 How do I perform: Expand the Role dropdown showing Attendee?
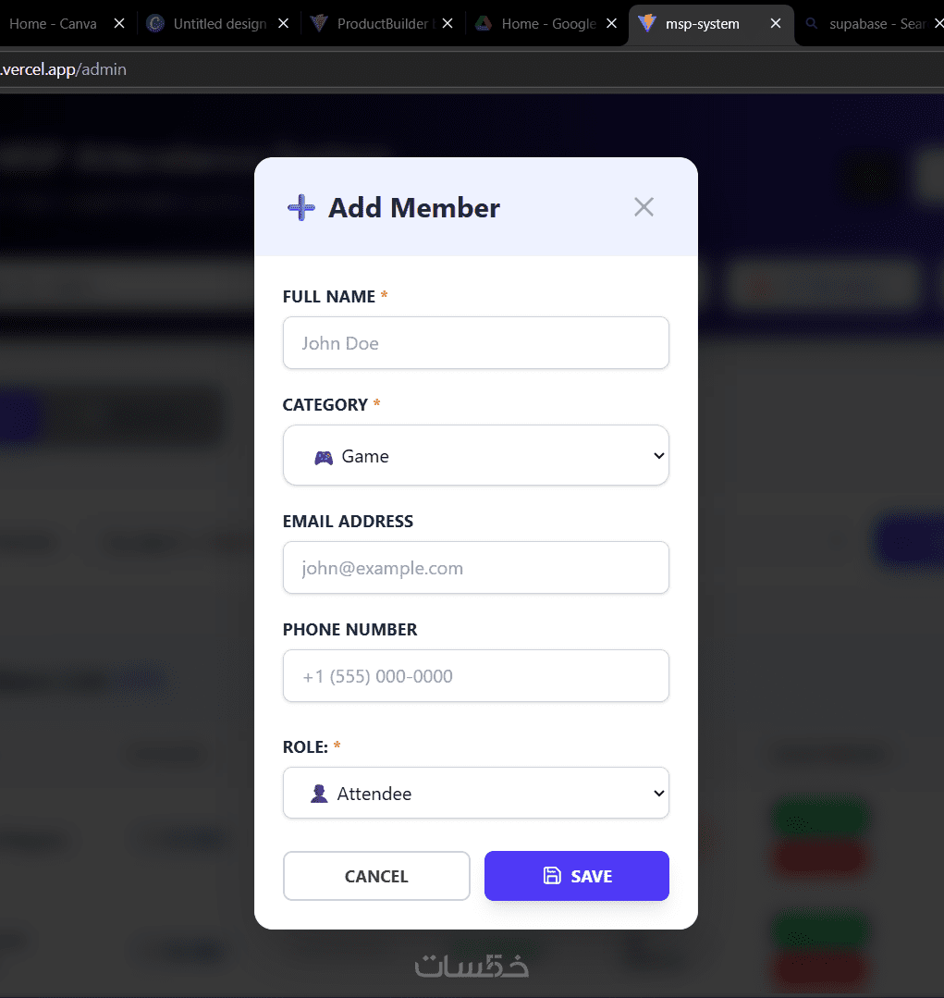click(x=475, y=793)
